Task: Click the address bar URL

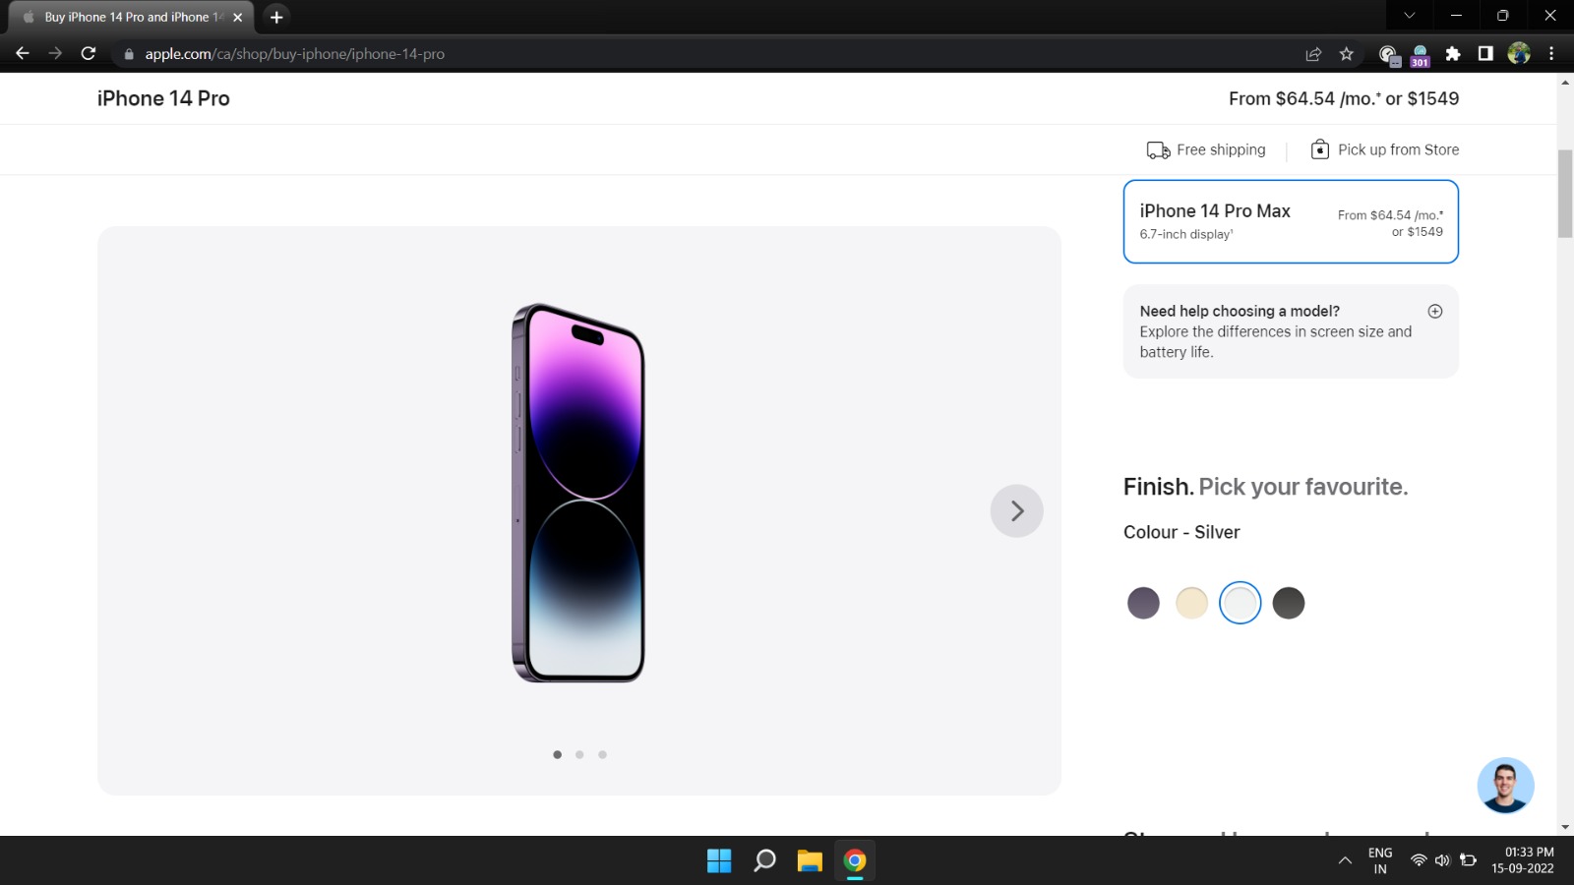Action: (x=294, y=54)
